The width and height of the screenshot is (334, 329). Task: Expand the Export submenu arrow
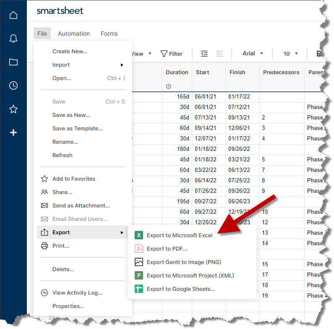[122, 232]
